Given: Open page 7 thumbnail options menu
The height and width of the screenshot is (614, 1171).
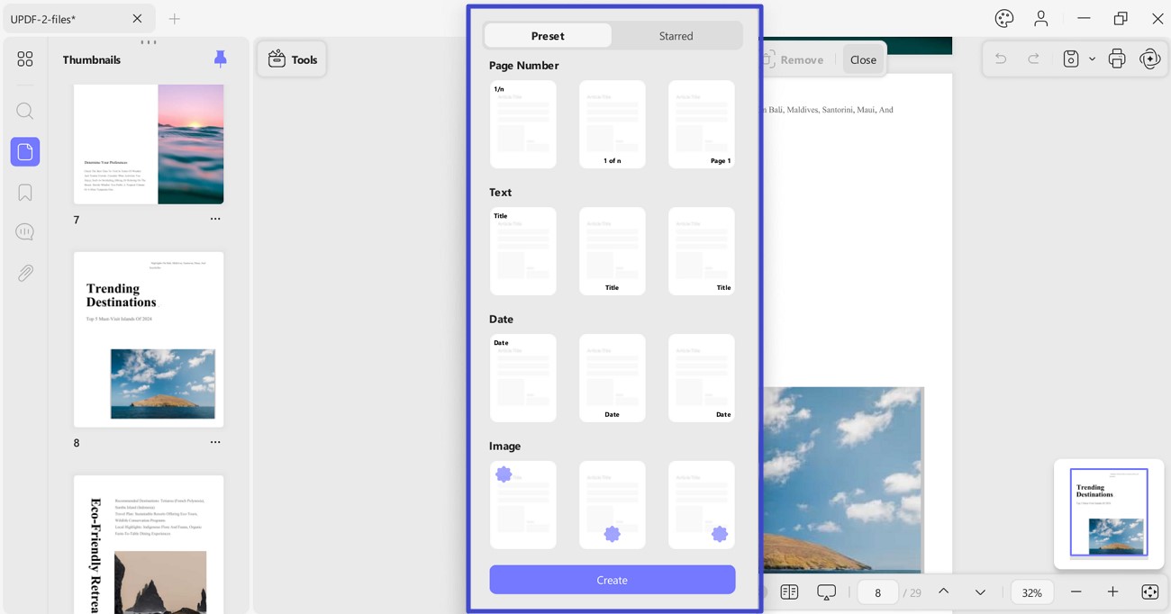Looking at the screenshot, I should pos(215,219).
